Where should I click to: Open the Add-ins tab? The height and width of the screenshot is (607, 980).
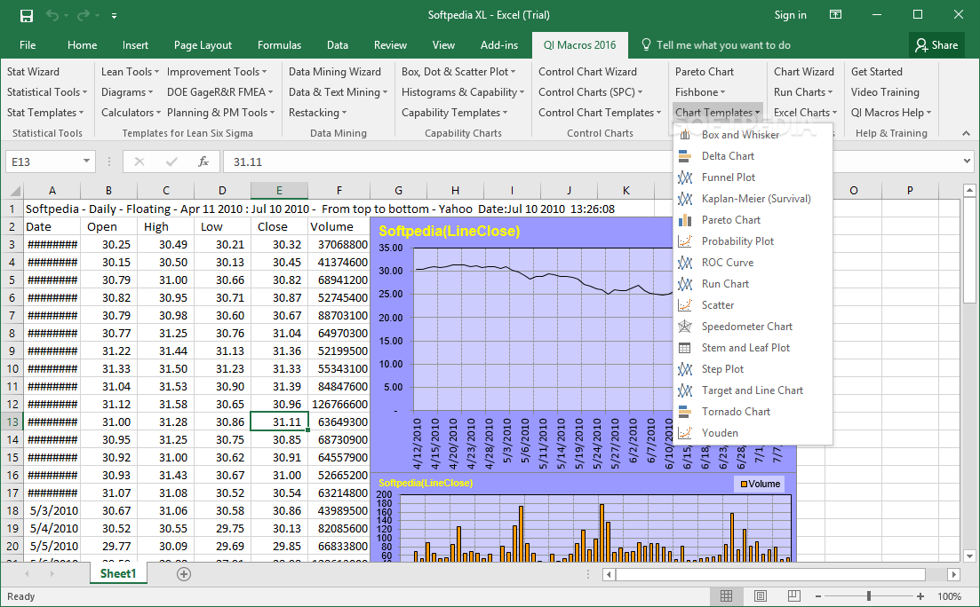(x=498, y=45)
